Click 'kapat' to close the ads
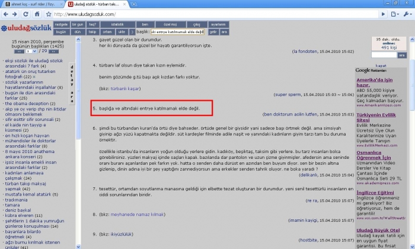The width and height of the screenshot is (415, 249). 381,65
